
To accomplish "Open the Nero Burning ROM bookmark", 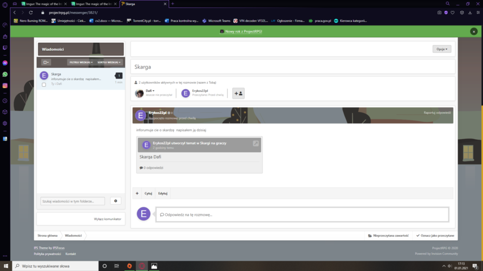I will click(x=30, y=21).
